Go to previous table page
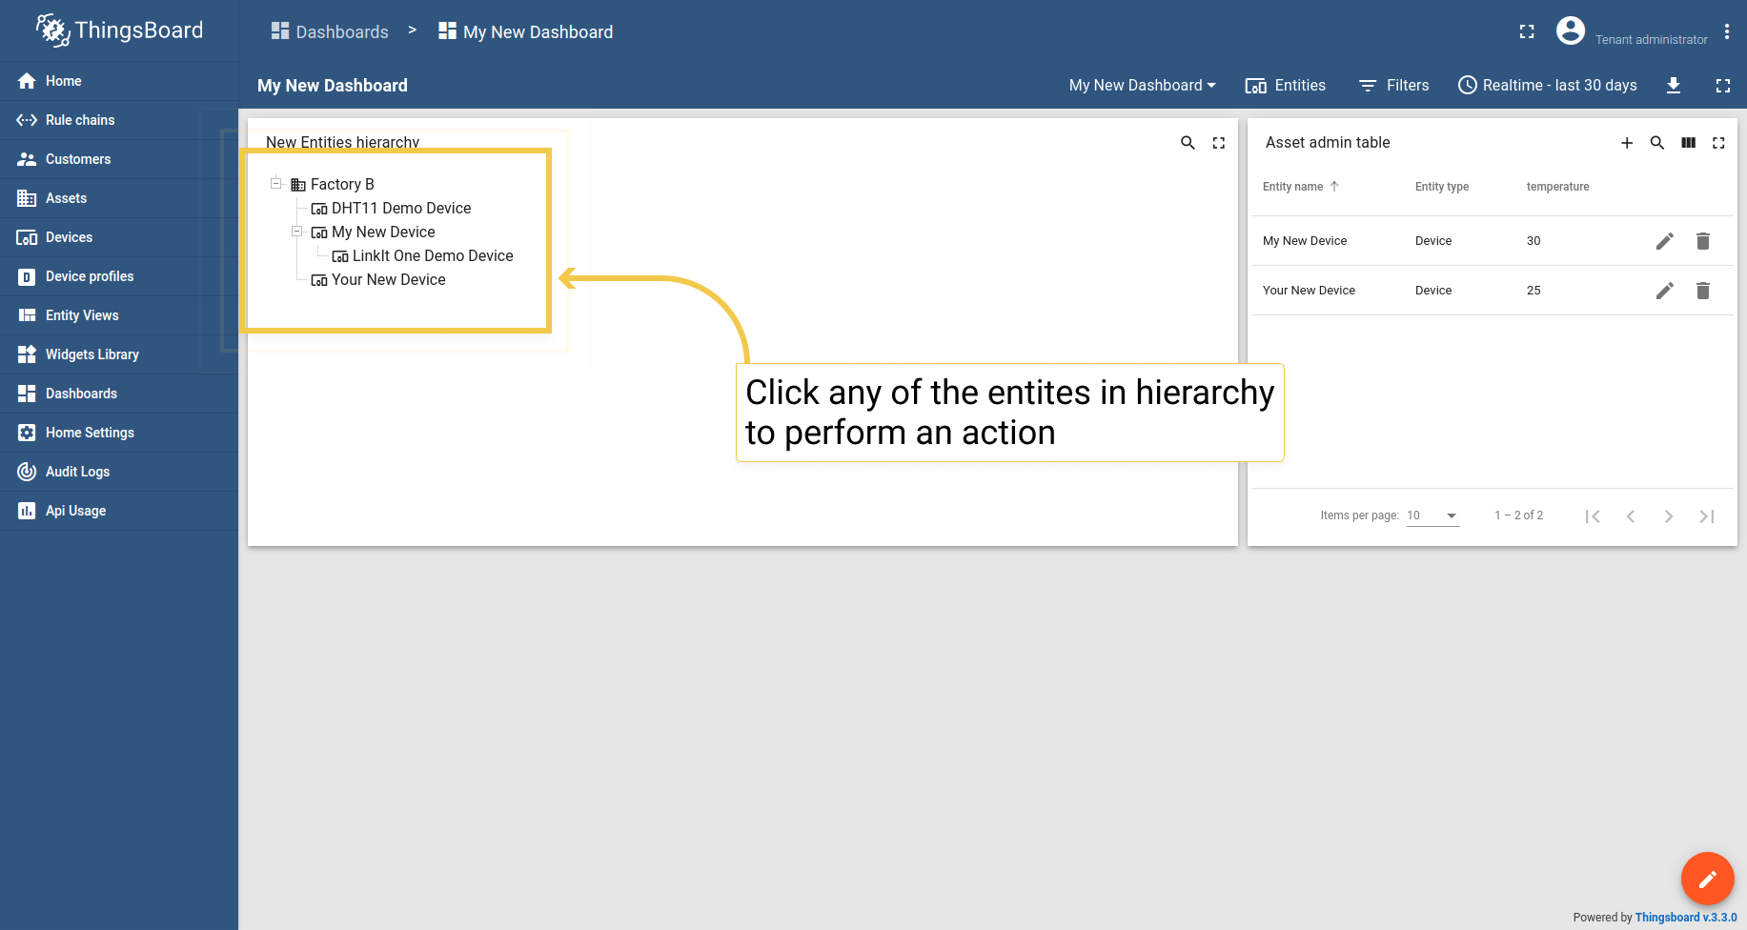1747x930 pixels. click(1631, 516)
